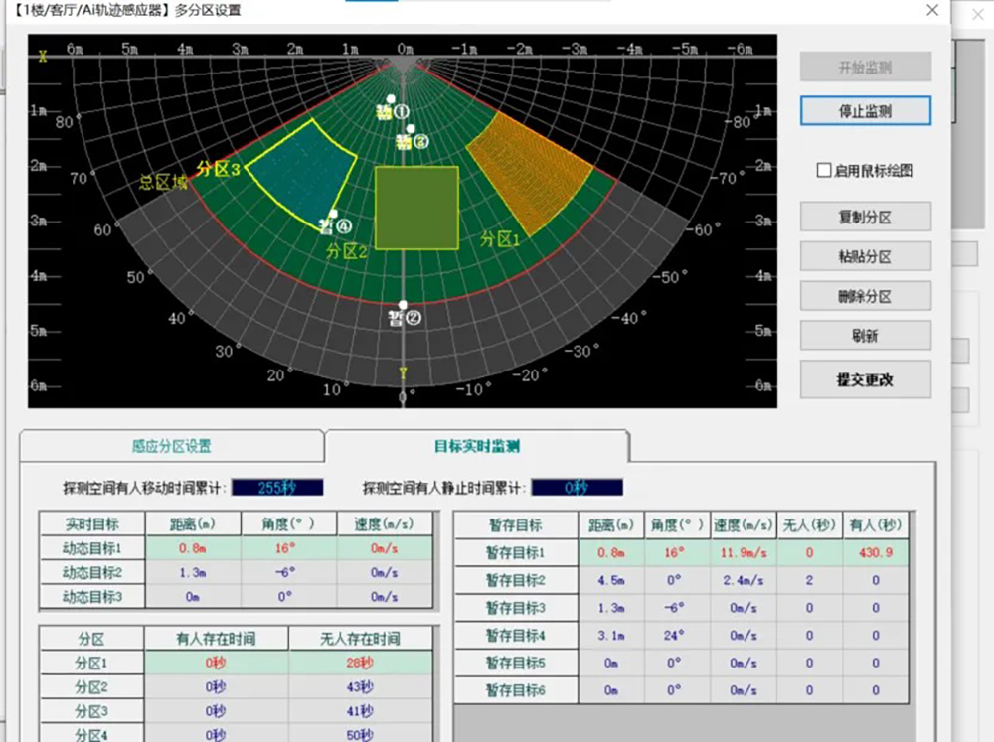
Task: Select the 动态目标1 row label
Action: tap(92, 548)
